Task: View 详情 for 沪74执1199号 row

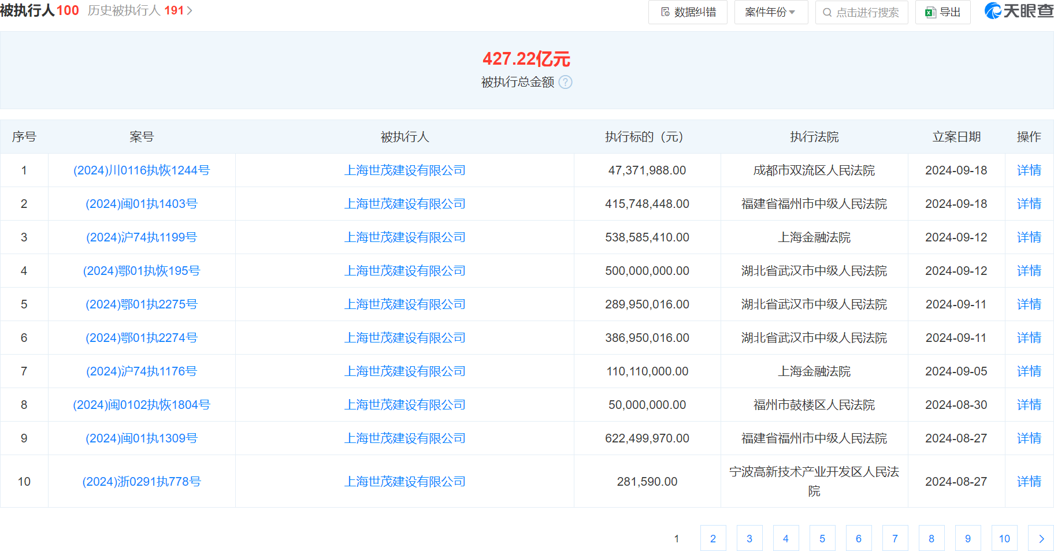Action: click(x=1029, y=237)
